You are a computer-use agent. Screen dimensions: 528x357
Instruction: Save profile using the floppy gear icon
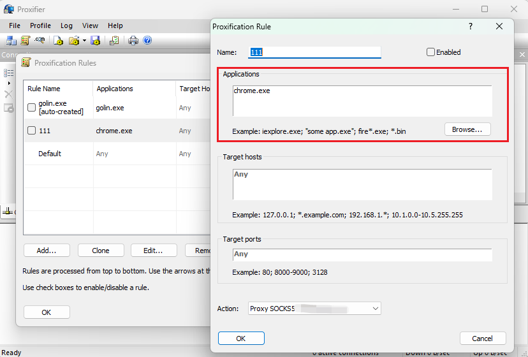96,41
